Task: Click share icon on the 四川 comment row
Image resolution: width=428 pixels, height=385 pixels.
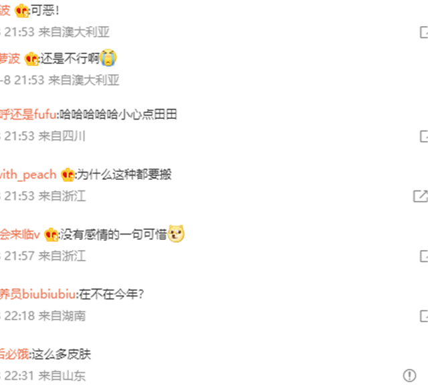Action: point(424,136)
